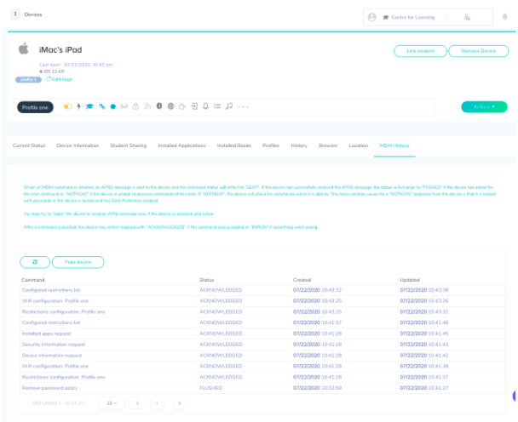Go to the next page arrow
Viewport: 518px width, 422px height.
pyautogui.click(x=158, y=403)
